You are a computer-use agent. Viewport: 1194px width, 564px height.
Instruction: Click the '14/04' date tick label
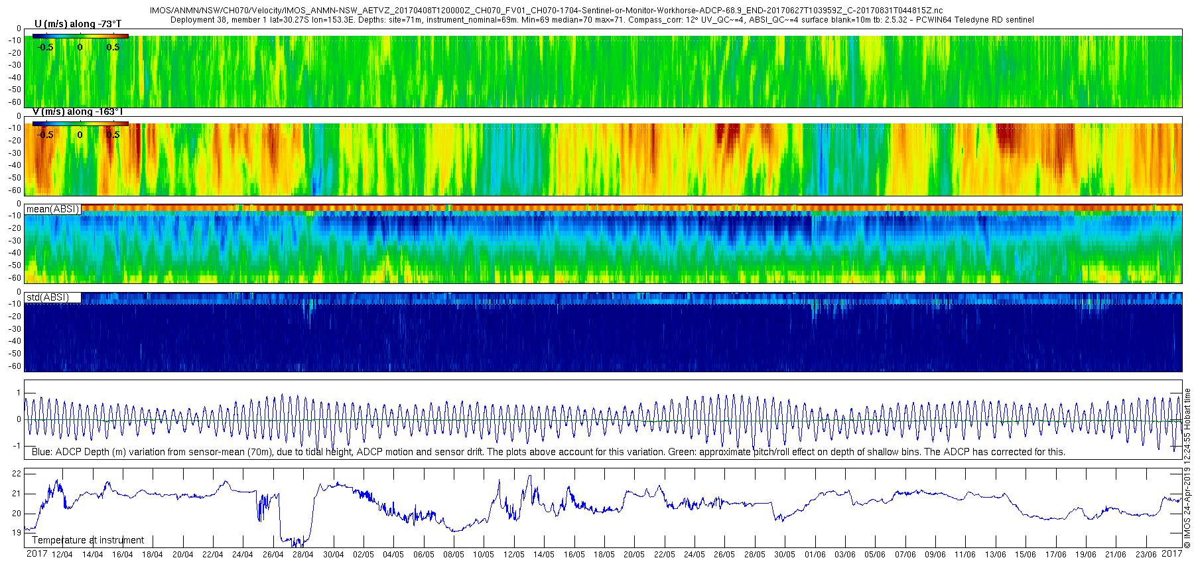92,555
